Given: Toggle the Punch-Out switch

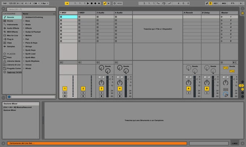Looking at the screenshot, I should pos(170,3).
